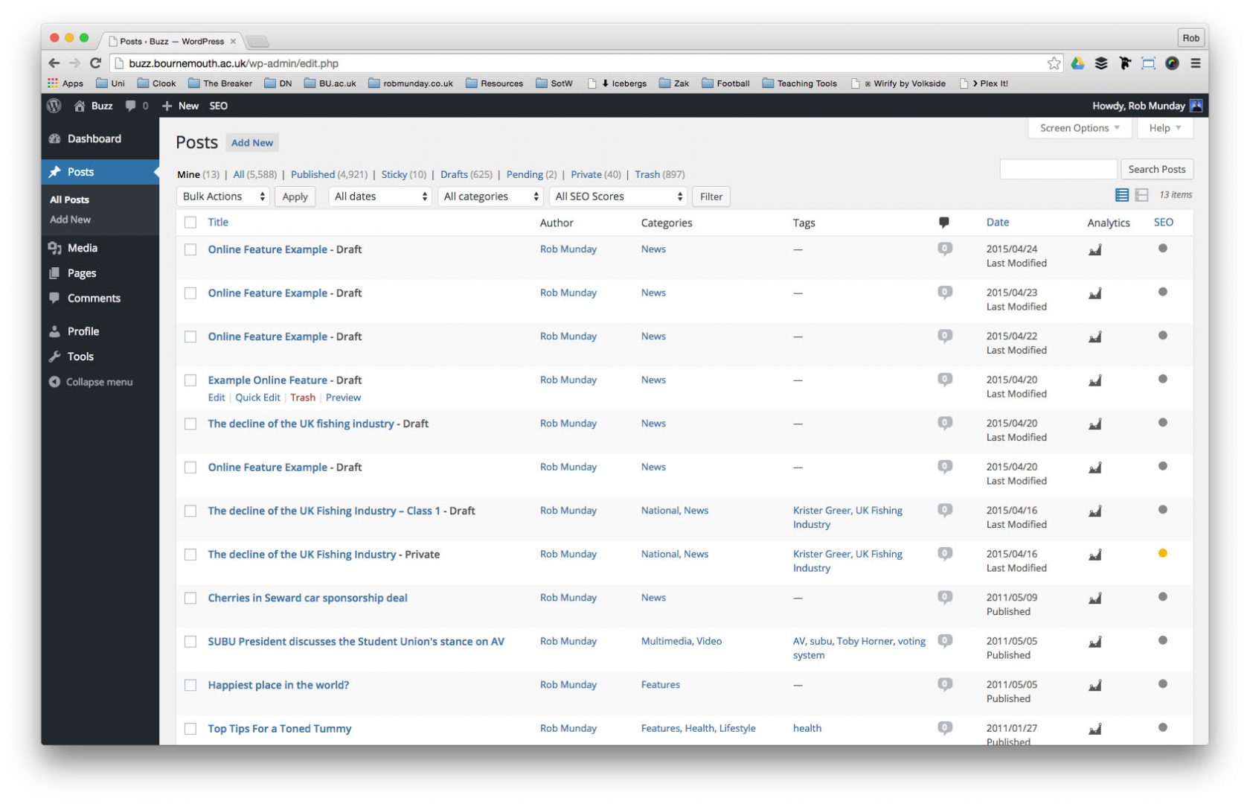The image size is (1250, 804).
Task: Tick checkbox for UK Fishing Industry - Private
Action: (190, 555)
